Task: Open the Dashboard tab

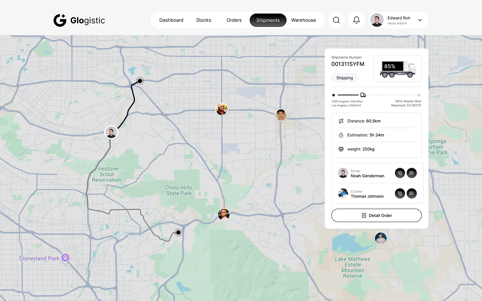Action: pyautogui.click(x=171, y=20)
